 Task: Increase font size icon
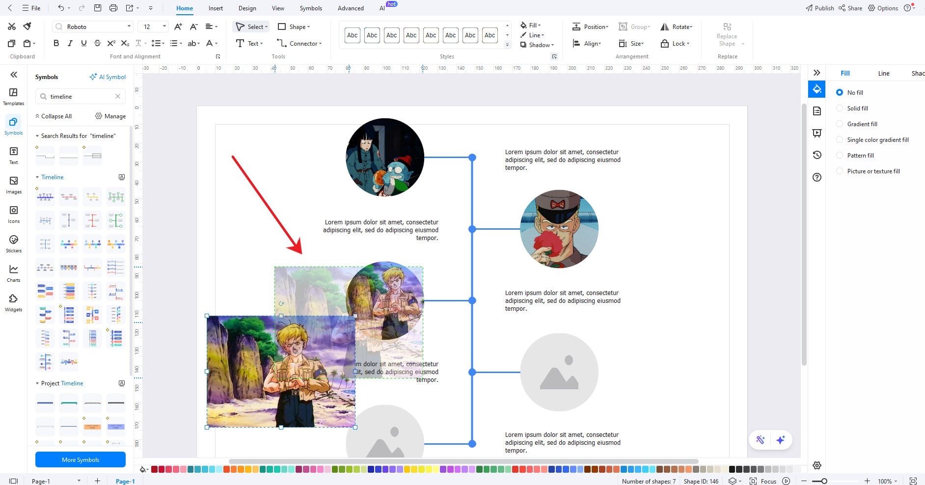[x=178, y=27]
